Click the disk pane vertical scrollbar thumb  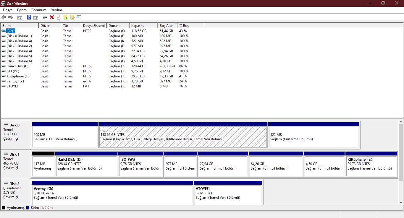point(401,152)
